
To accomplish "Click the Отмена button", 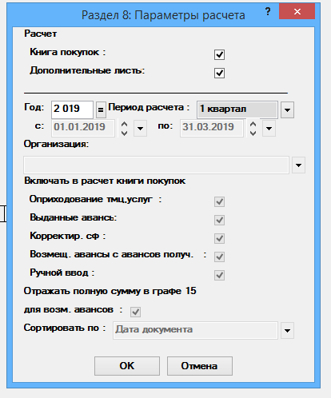I will [x=200, y=366].
